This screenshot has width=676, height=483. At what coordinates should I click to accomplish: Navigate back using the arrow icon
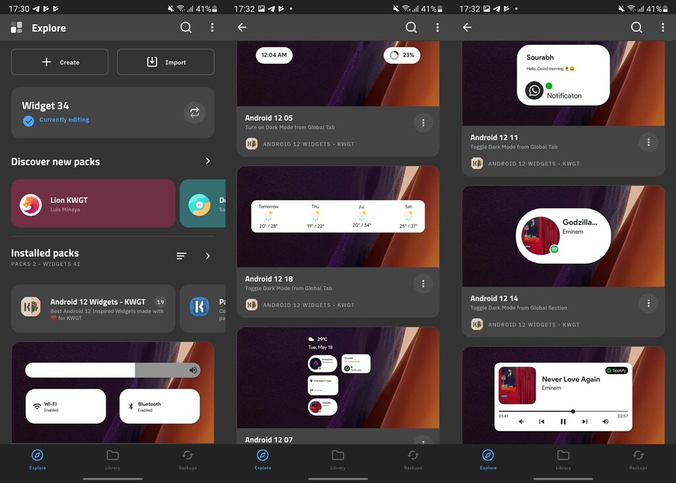242,28
